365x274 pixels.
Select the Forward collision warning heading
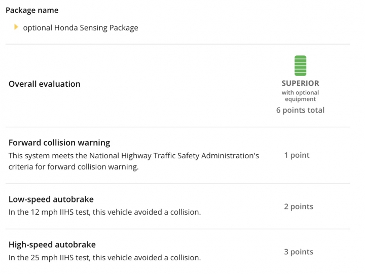[x=59, y=143]
